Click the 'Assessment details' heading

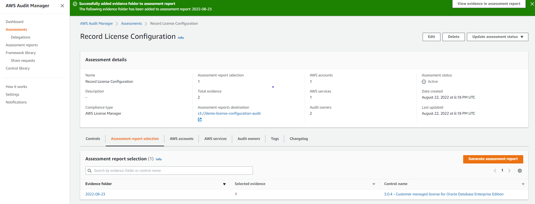pyautogui.click(x=106, y=60)
